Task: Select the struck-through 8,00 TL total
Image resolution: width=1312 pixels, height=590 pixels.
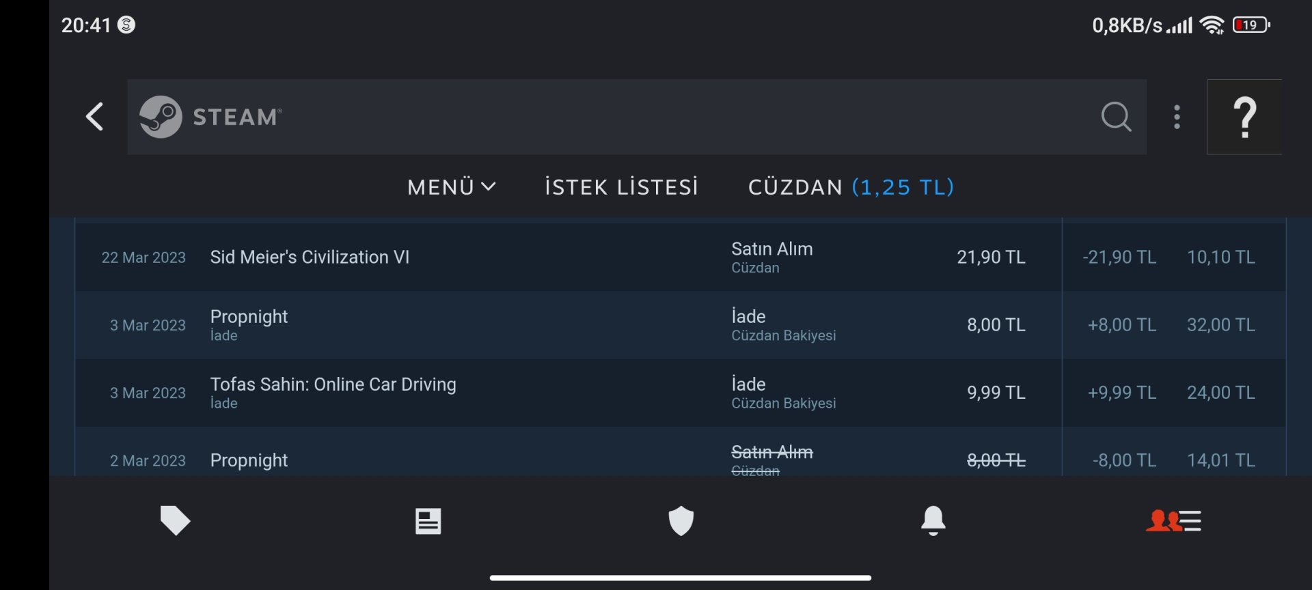Action: point(996,460)
